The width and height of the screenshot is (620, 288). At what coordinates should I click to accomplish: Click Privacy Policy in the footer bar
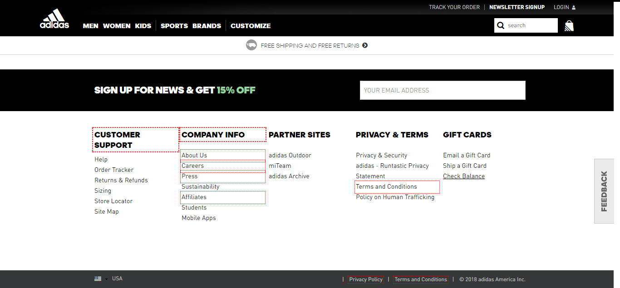click(x=365, y=279)
